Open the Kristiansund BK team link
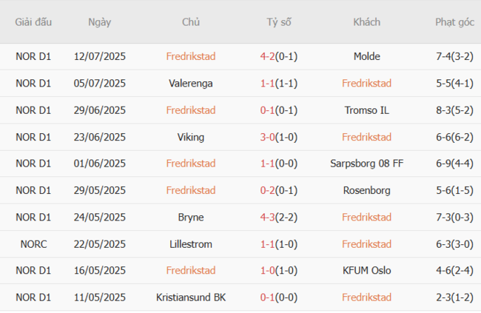Image resolution: width=481 pixels, height=313 pixels. (191, 297)
